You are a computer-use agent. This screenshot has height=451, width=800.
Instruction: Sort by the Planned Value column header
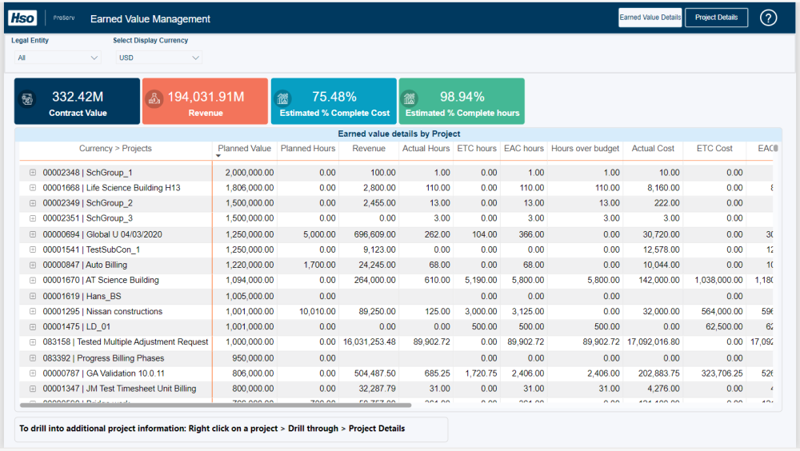pos(244,149)
